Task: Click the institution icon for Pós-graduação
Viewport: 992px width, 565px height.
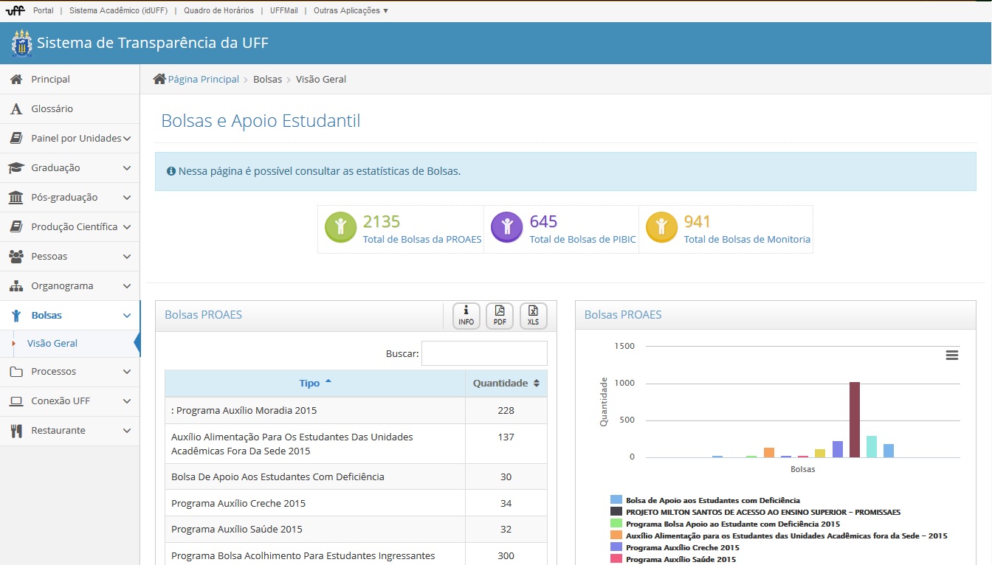Action: click(x=16, y=198)
